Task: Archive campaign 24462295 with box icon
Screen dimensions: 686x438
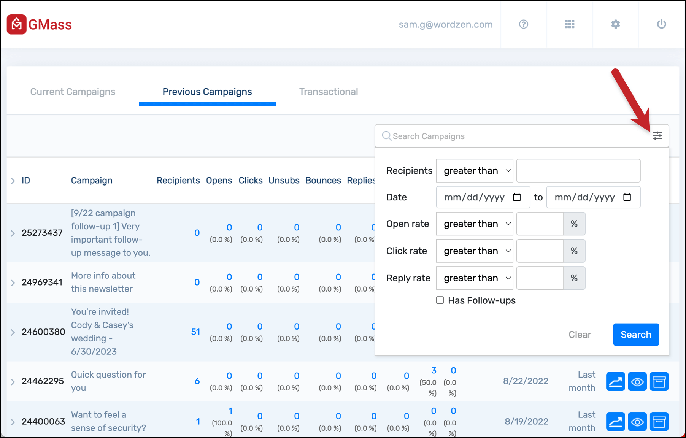Action: [x=659, y=381]
